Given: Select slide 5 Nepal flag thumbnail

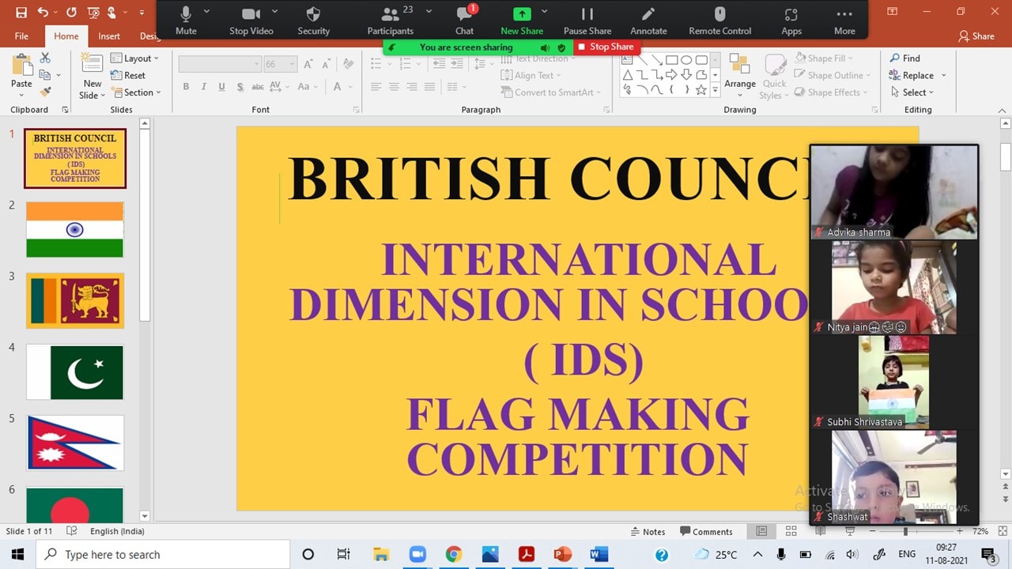Looking at the screenshot, I should 75,443.
